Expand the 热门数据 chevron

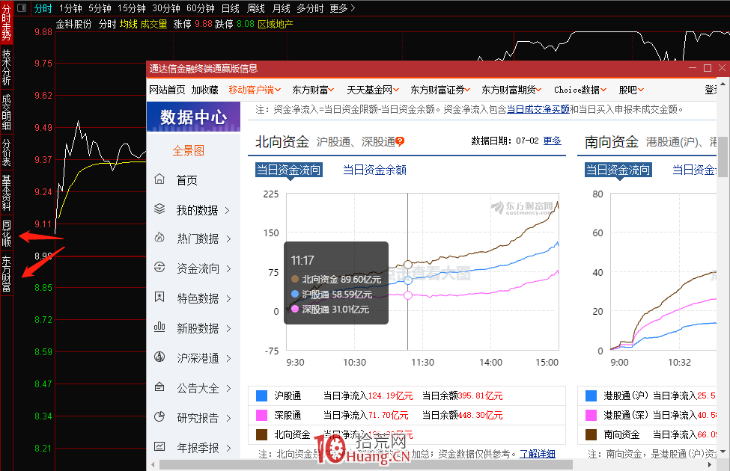point(228,239)
